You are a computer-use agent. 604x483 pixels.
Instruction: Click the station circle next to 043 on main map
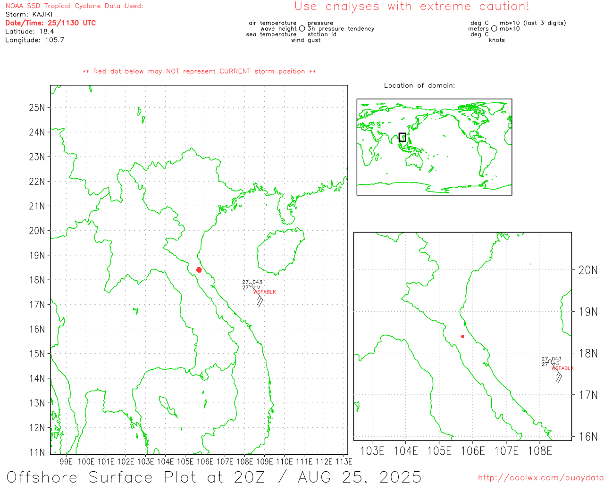point(251,284)
